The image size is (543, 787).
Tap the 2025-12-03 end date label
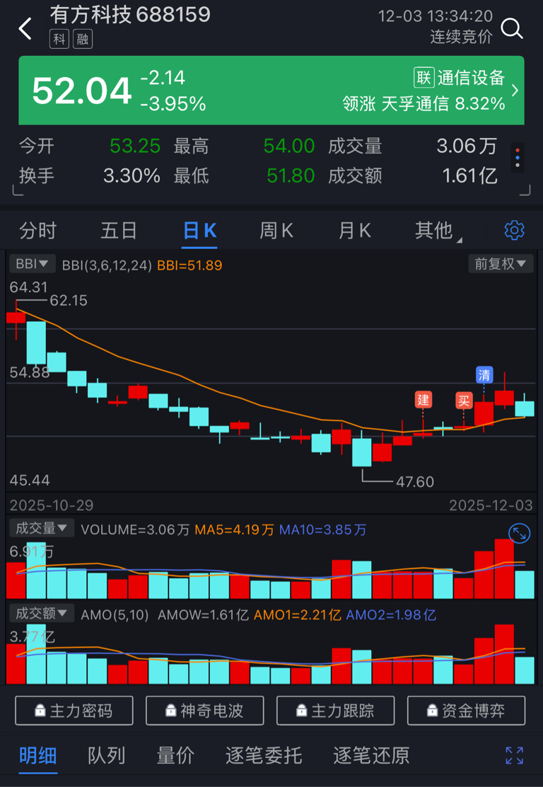(491, 505)
